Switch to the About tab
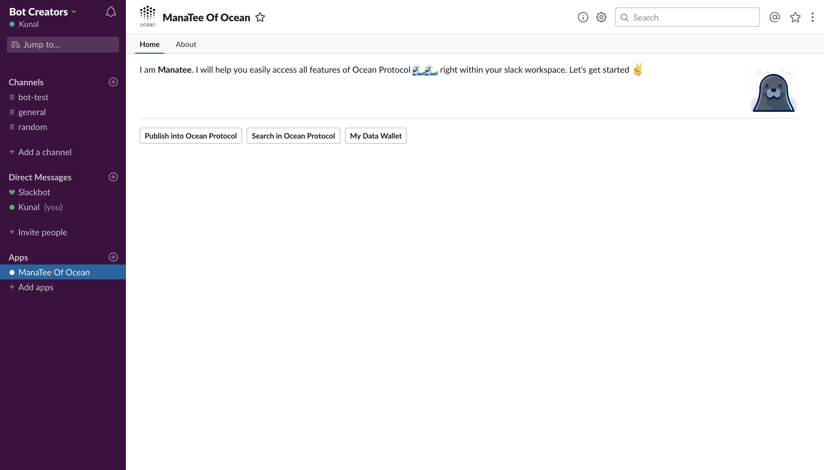 [186, 44]
